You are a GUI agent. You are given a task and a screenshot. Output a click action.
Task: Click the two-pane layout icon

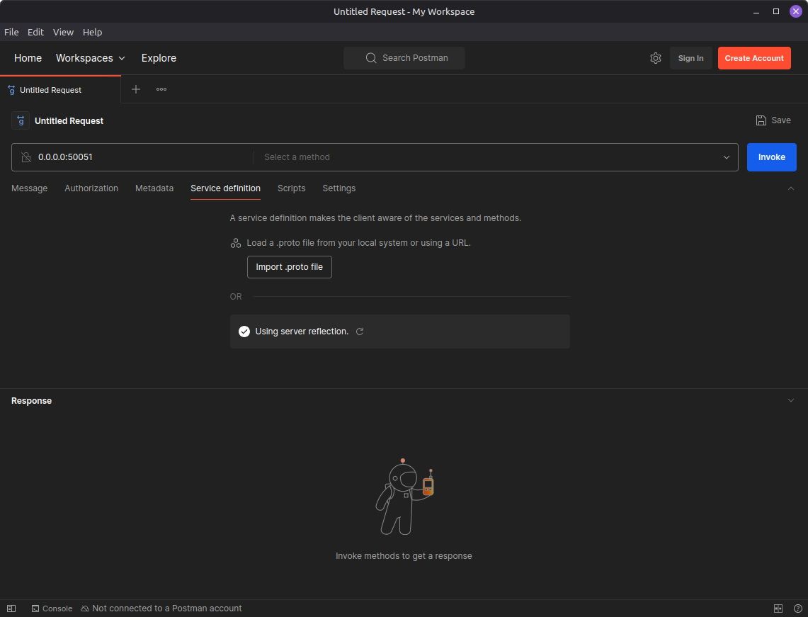(x=778, y=608)
